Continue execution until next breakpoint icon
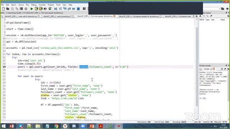 click(74, 9)
